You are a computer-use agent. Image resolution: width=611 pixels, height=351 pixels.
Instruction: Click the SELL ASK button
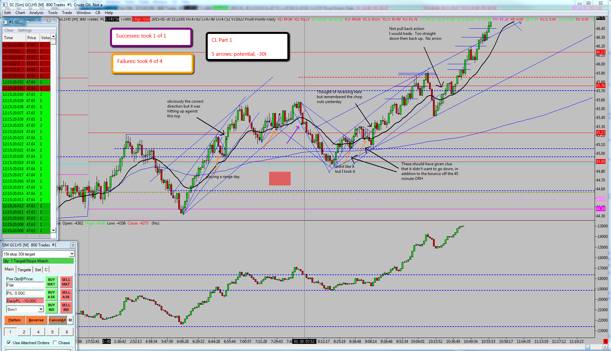pyautogui.click(x=66, y=295)
